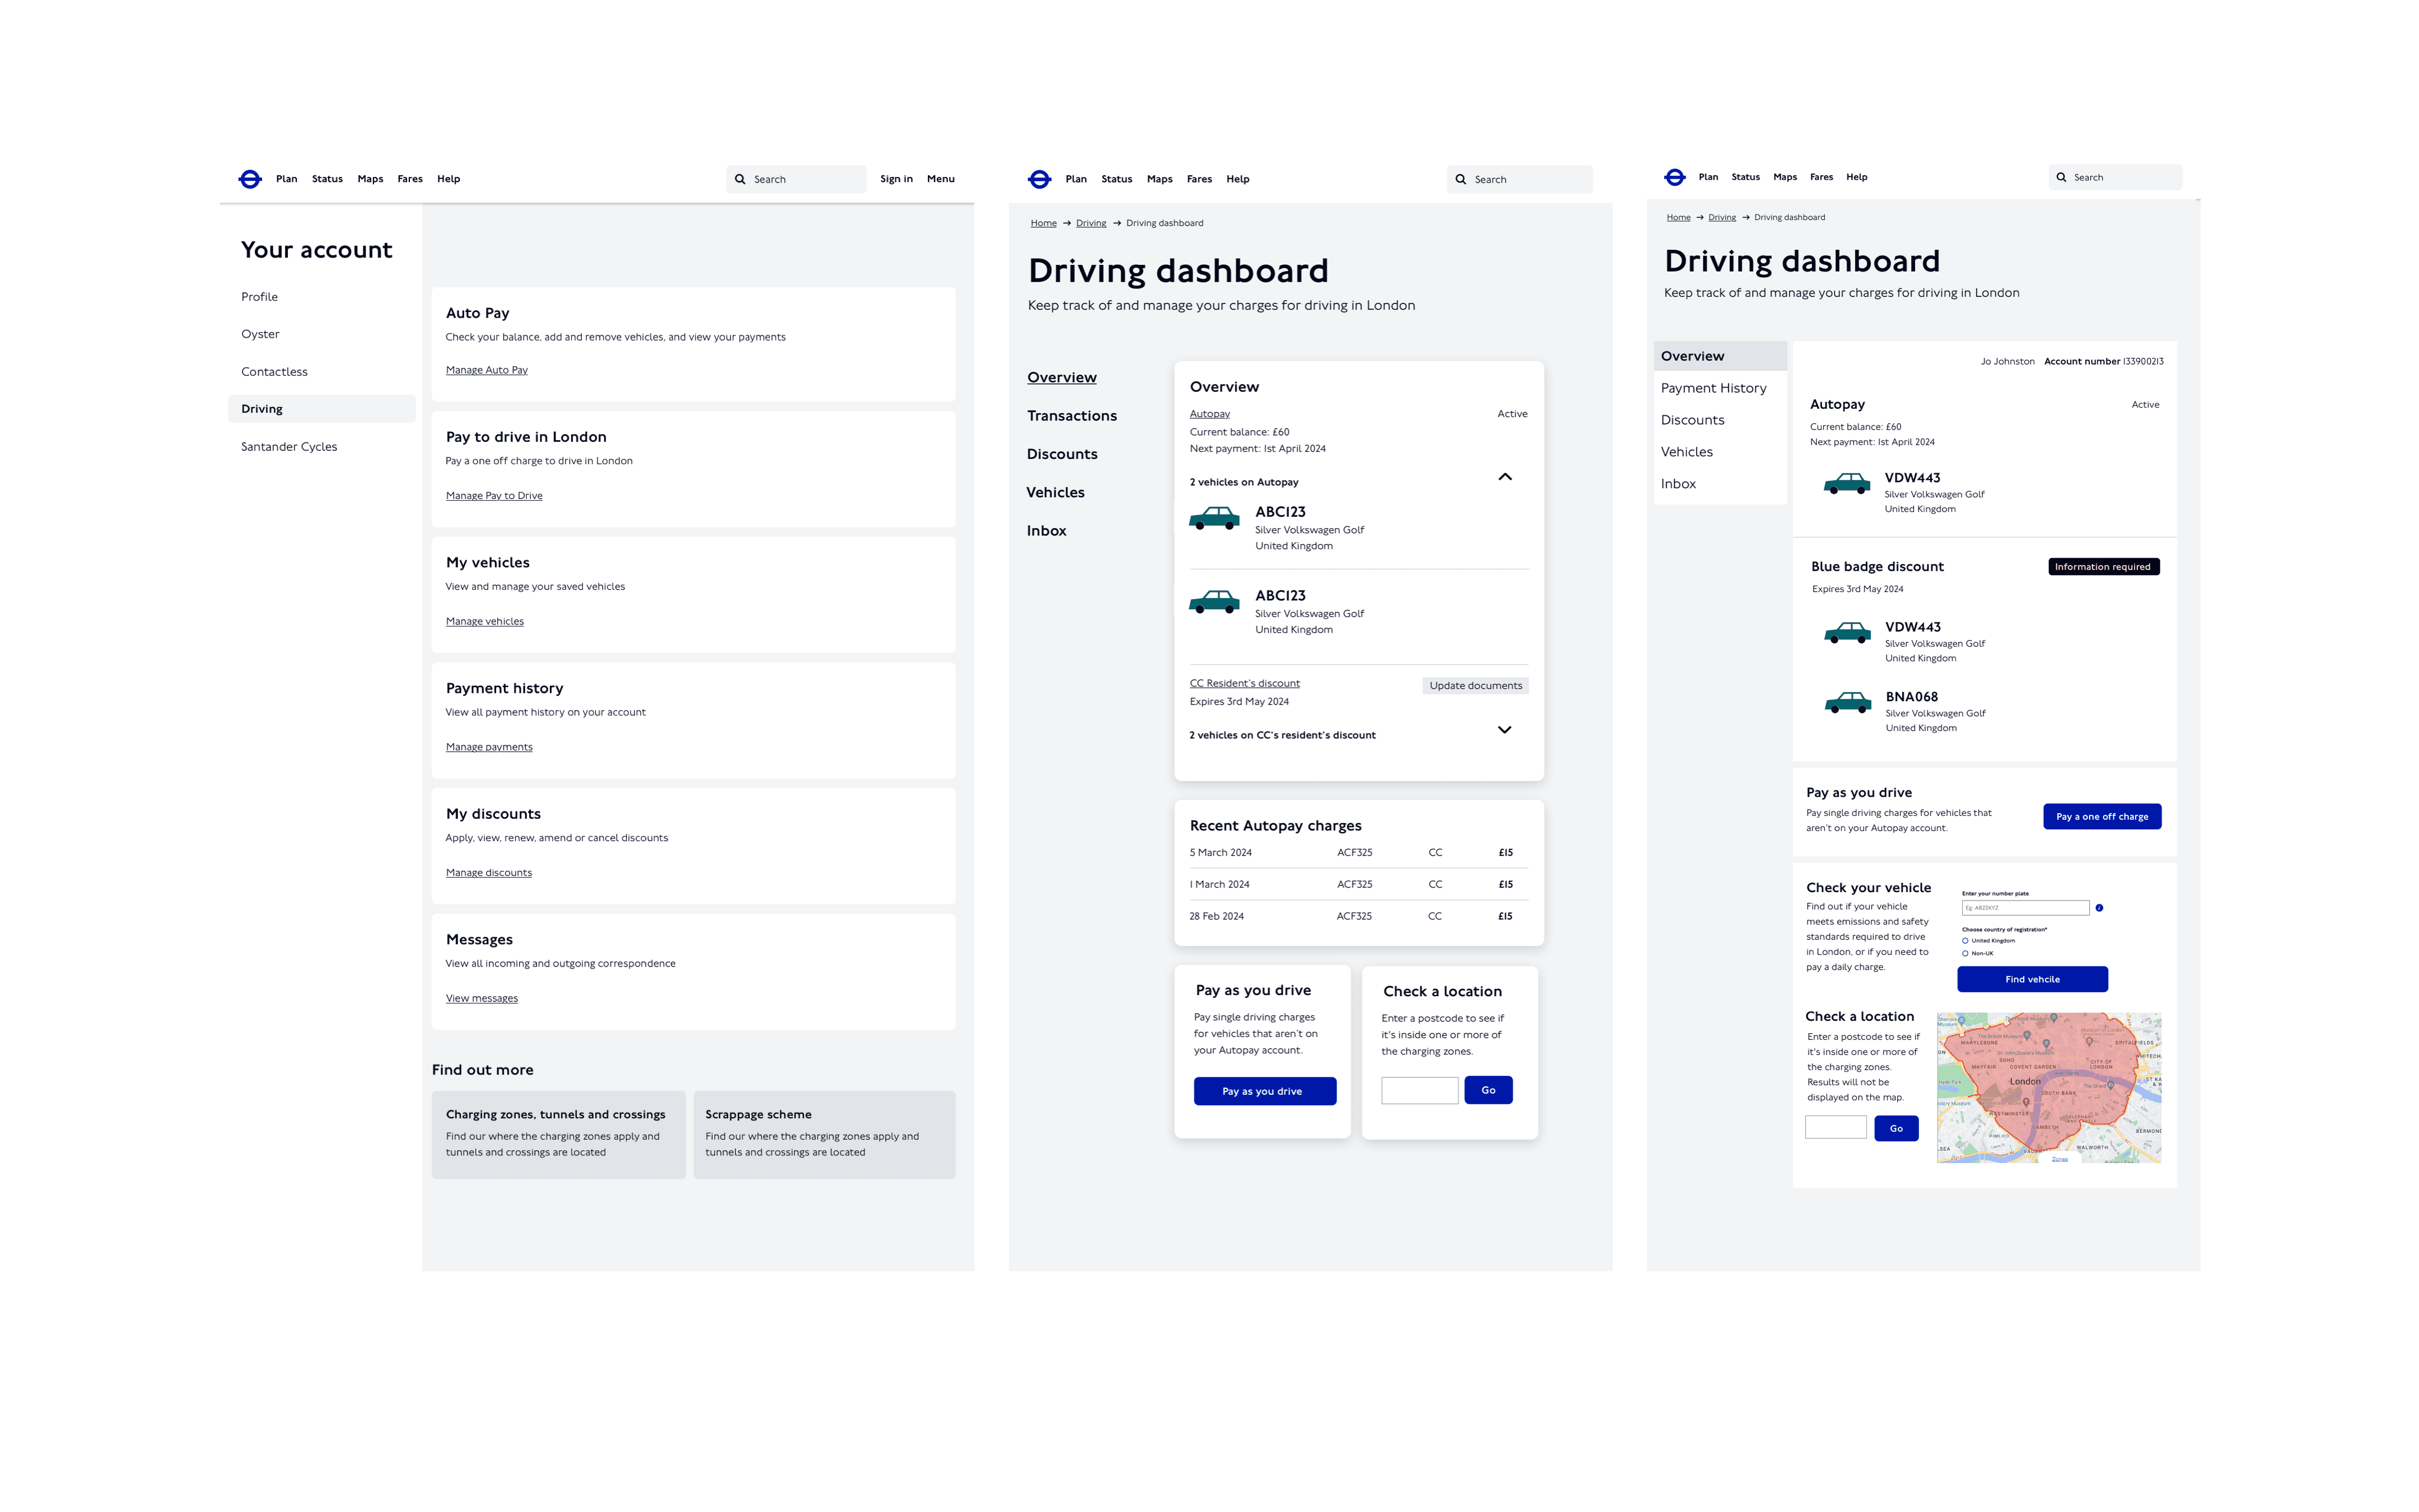Select the United Kingdom radio option
This screenshot has height=1512, width=2419.
pyautogui.click(x=1965, y=941)
